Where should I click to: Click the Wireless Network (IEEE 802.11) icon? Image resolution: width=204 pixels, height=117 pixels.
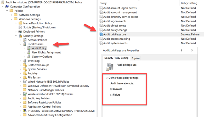(25, 94)
